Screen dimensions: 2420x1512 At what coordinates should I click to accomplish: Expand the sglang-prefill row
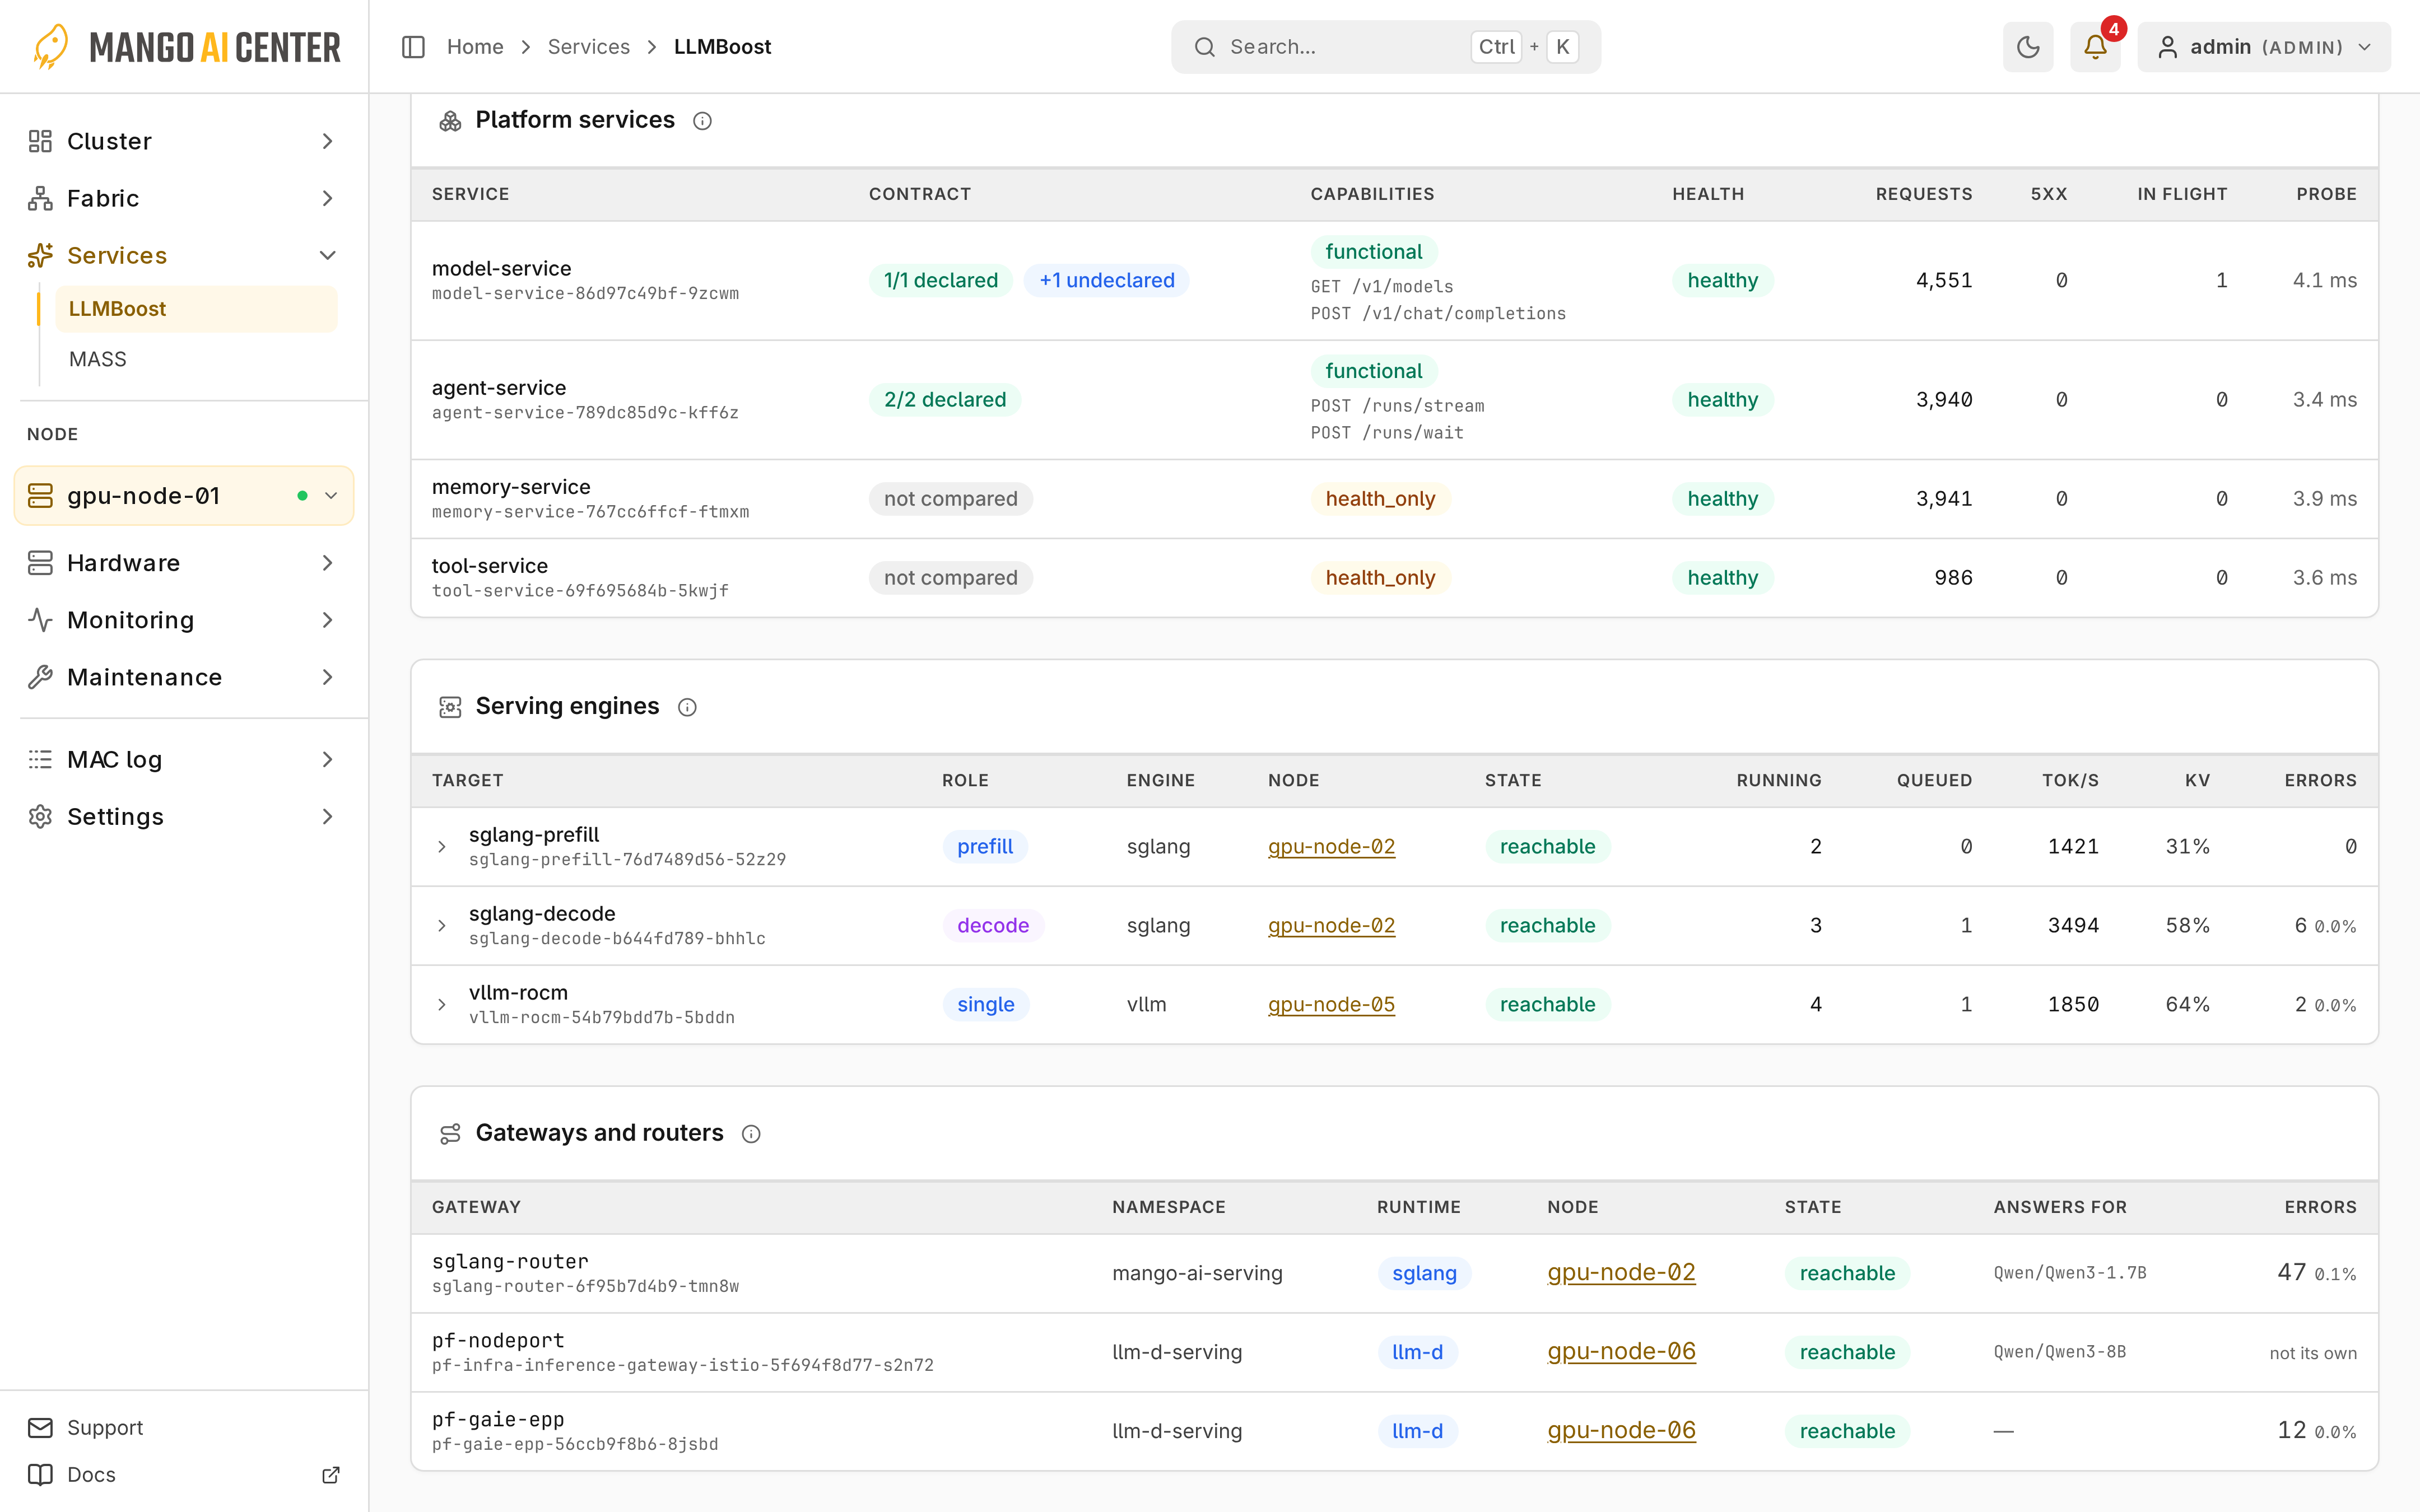click(x=442, y=847)
